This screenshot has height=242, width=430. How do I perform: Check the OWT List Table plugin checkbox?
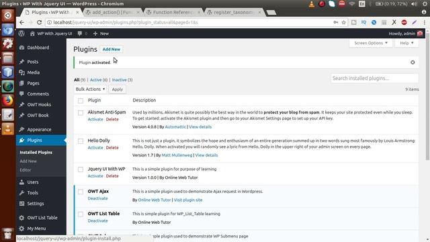click(x=81, y=214)
